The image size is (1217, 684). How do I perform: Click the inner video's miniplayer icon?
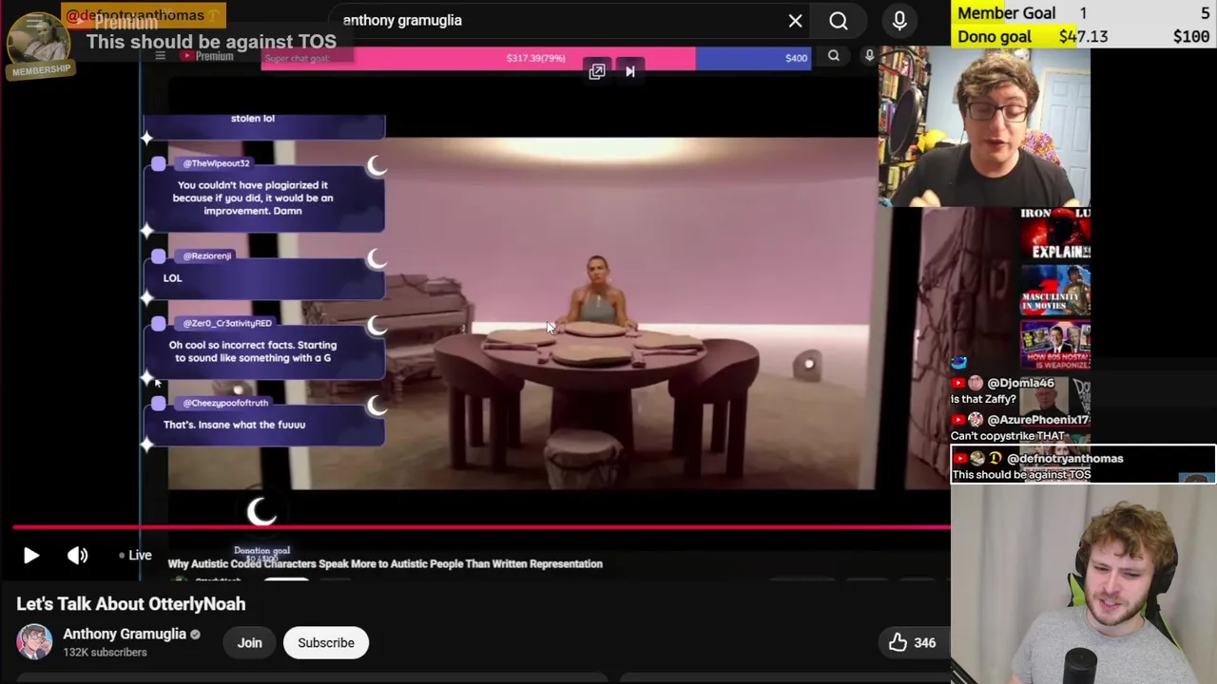597,71
